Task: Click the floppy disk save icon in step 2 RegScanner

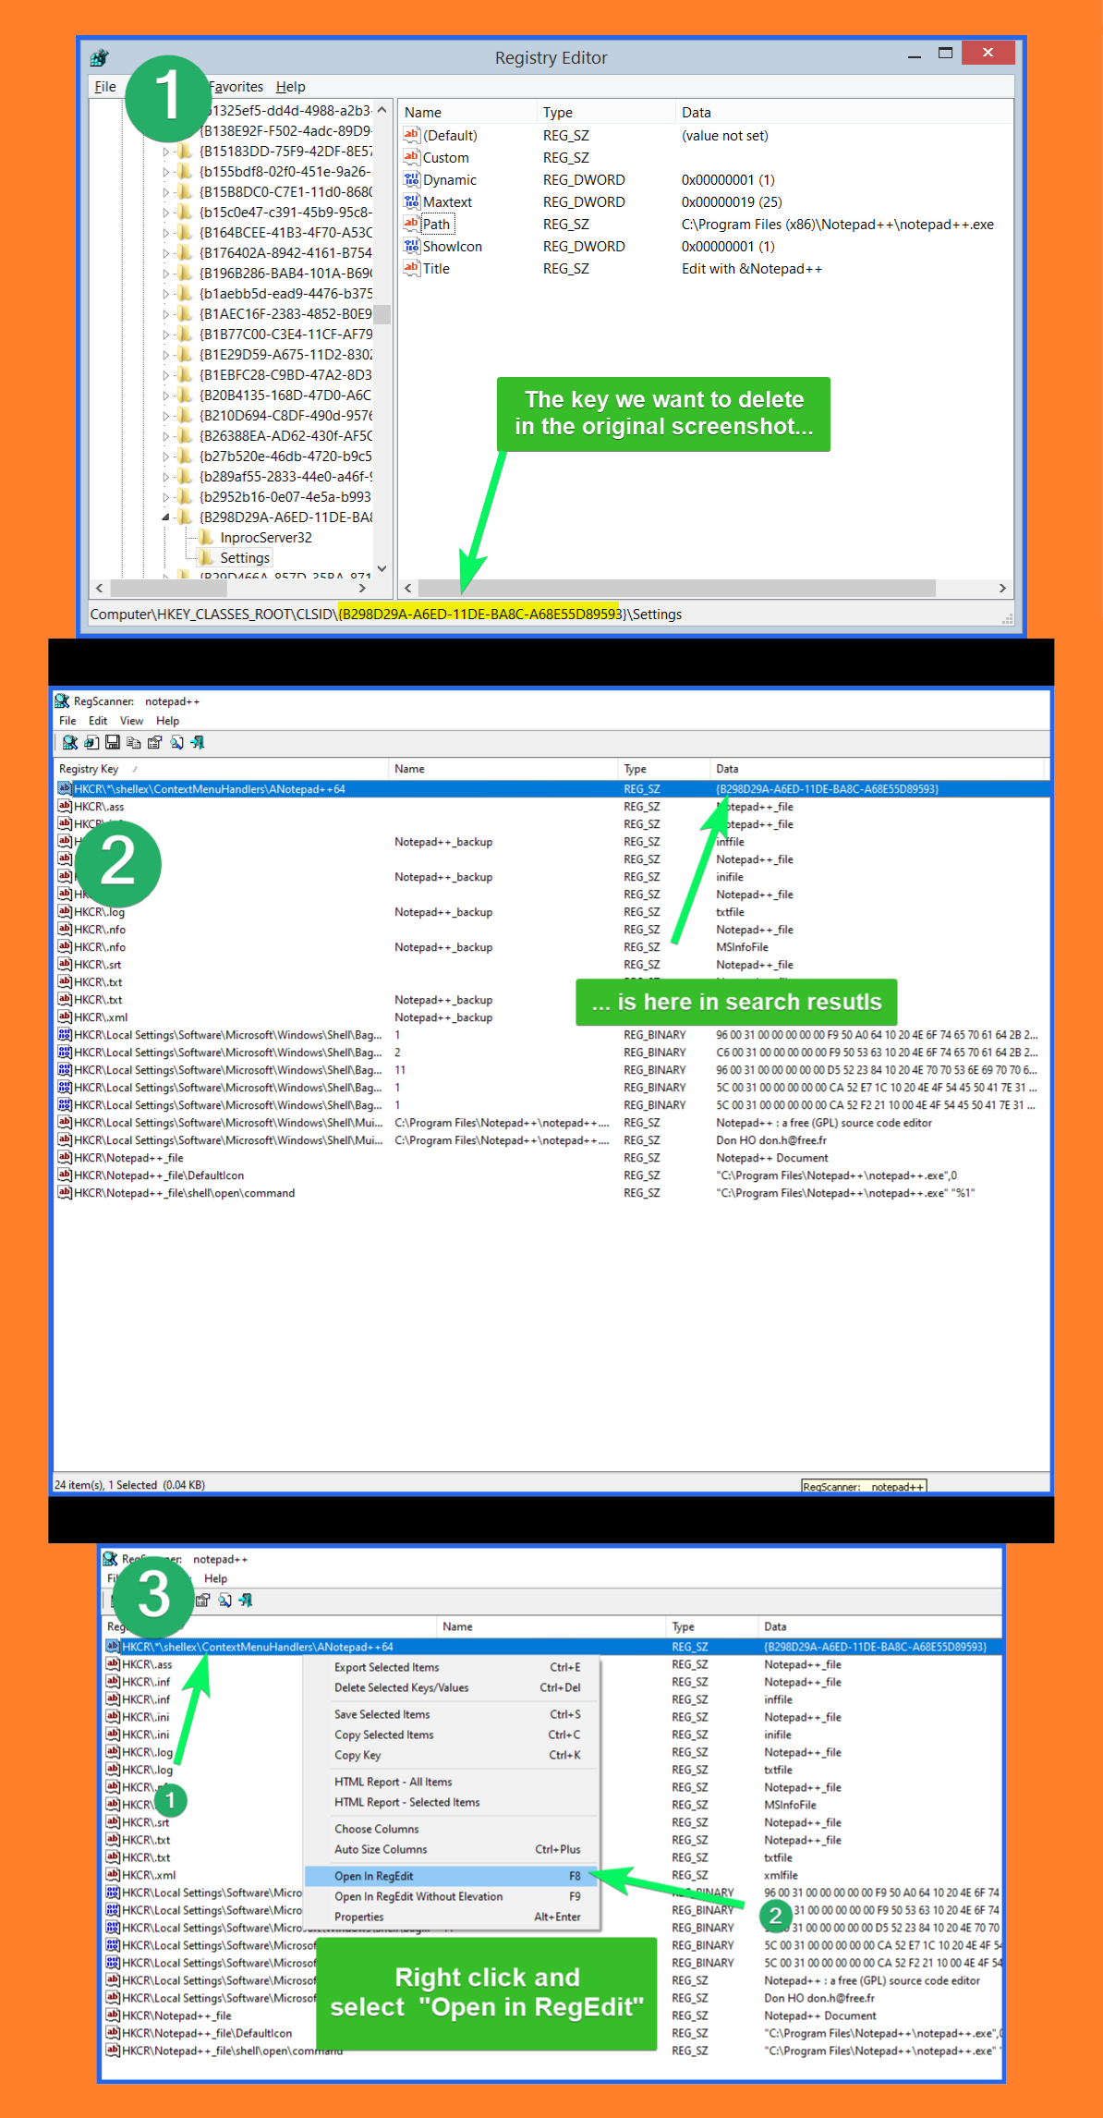Action: (113, 742)
